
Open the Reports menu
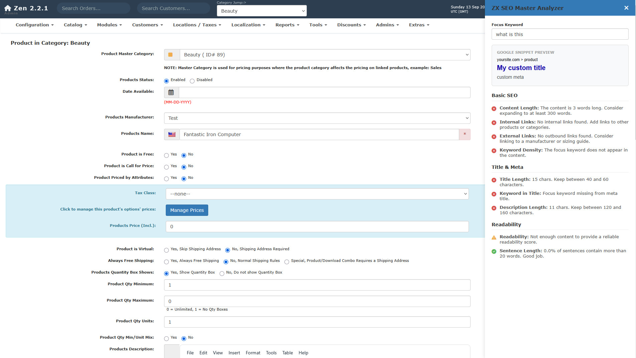[287, 25]
